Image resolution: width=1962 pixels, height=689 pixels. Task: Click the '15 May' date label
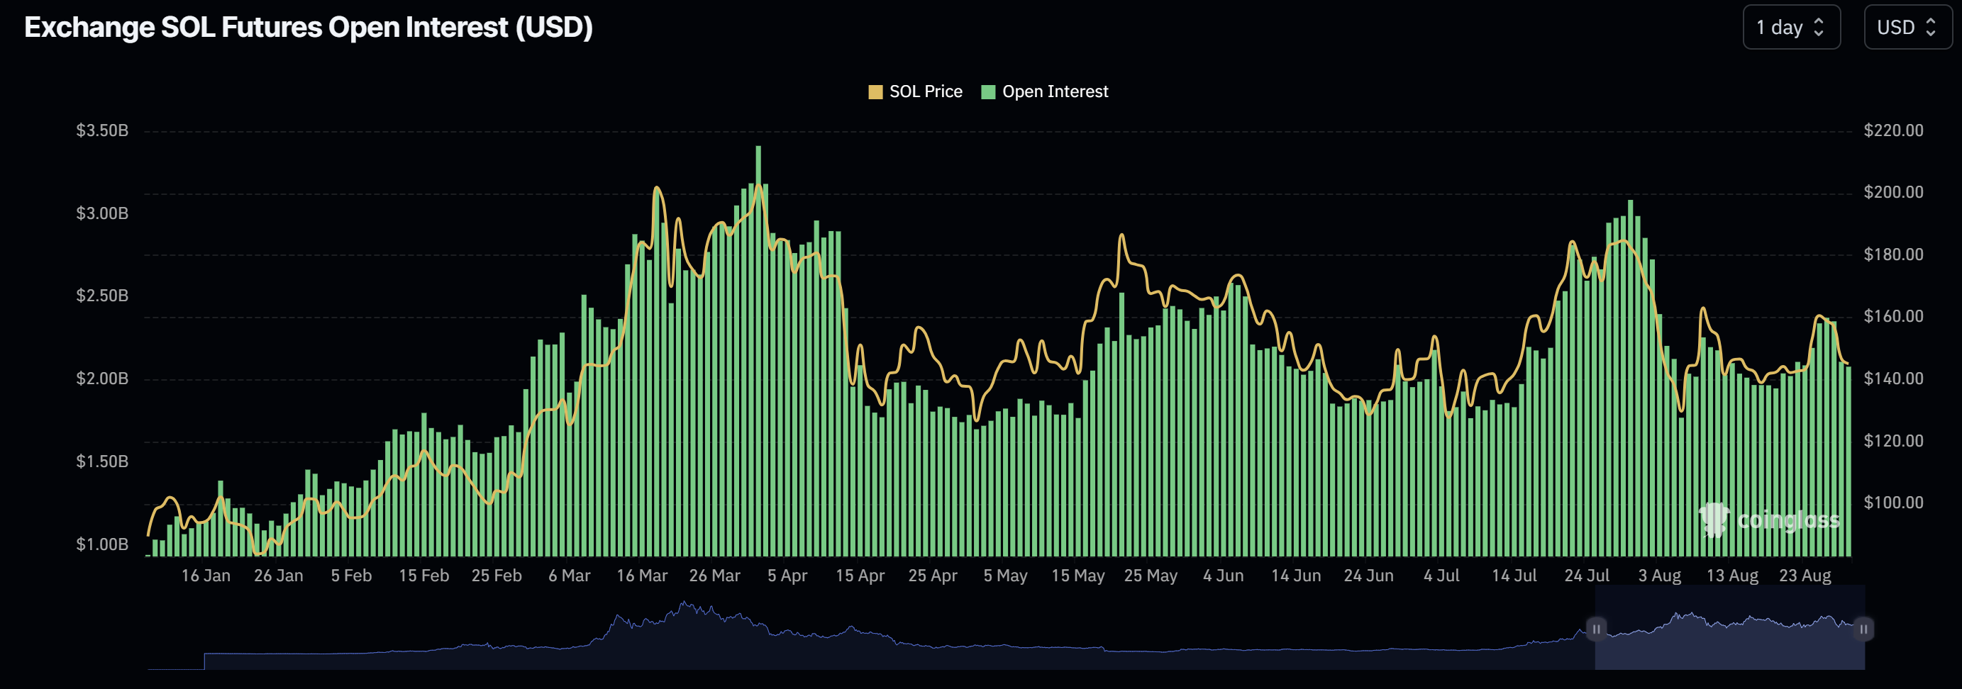click(x=1077, y=576)
